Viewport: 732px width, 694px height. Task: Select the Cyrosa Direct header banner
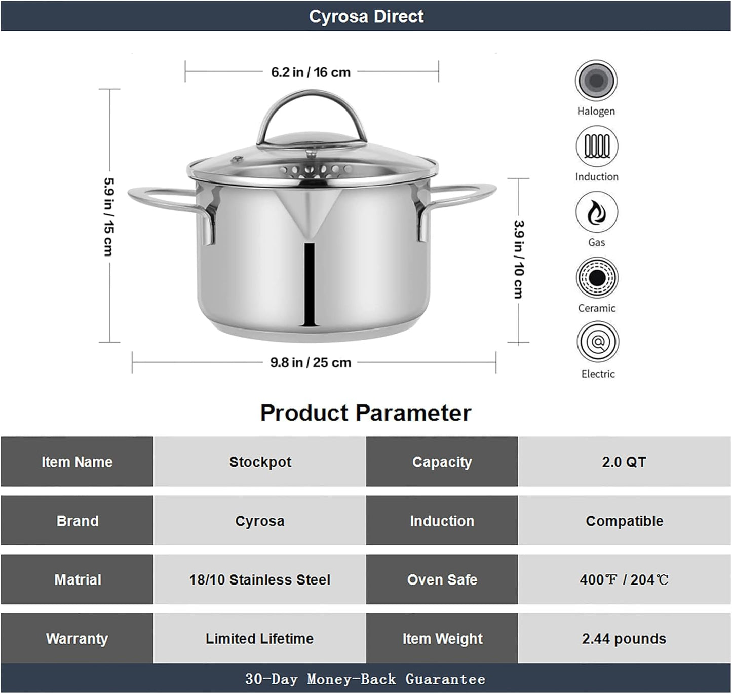366,16
